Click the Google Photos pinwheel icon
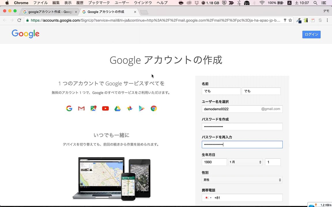Viewport: 332px width, 207px height. tap(130, 108)
